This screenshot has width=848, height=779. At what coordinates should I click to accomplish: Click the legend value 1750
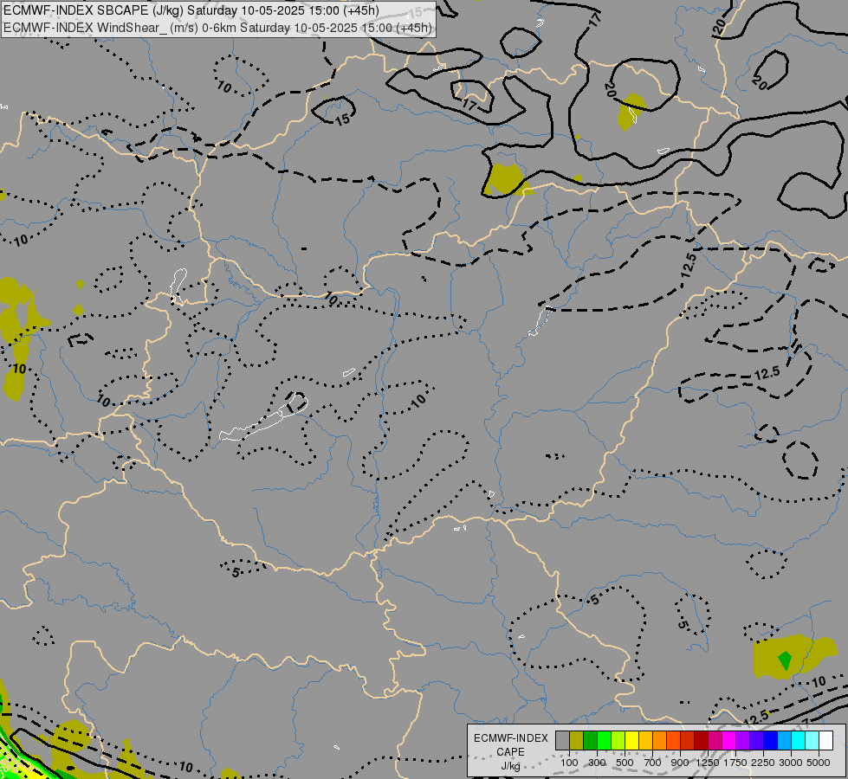735,763
